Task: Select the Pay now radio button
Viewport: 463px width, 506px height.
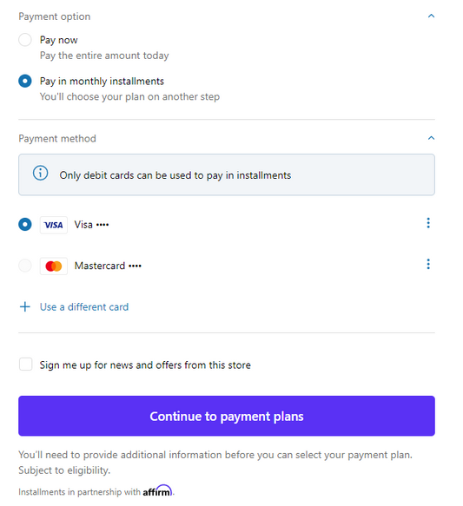Action: [25, 40]
